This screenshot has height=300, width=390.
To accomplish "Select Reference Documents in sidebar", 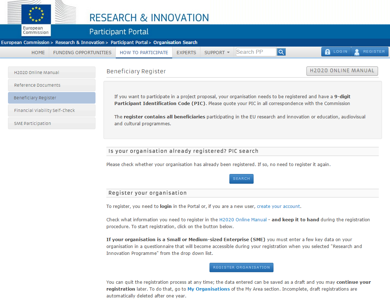I will click(52, 85).
